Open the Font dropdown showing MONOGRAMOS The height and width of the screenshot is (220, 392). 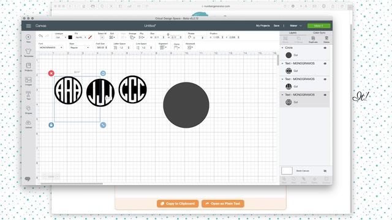tap(51, 48)
